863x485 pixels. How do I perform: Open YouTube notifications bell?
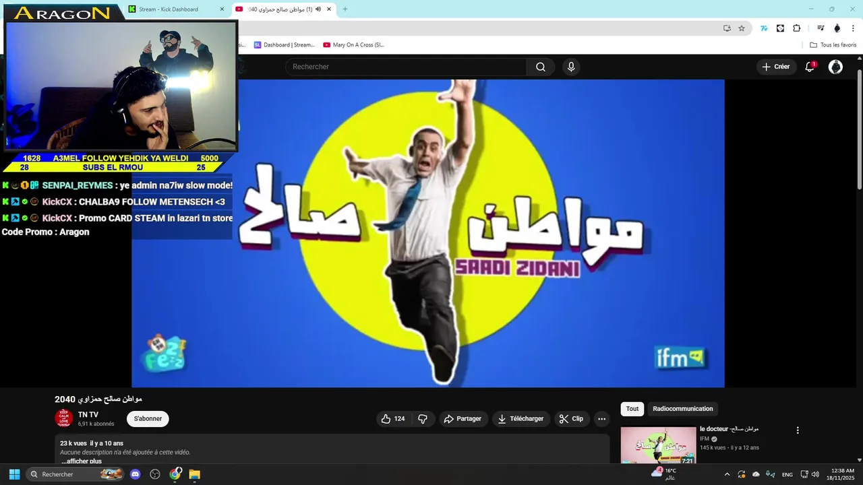point(810,67)
